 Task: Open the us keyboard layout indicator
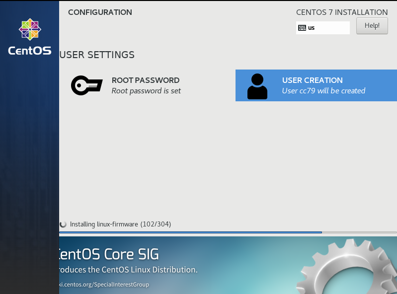point(323,28)
